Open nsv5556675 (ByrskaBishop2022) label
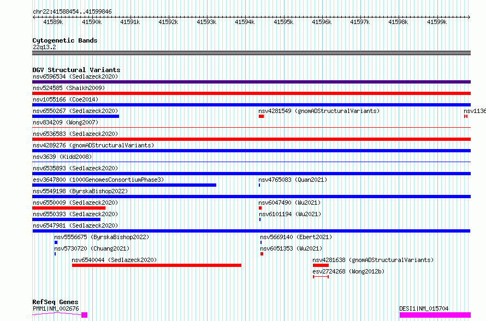Screen dimensions: 486x321 [102, 237]
